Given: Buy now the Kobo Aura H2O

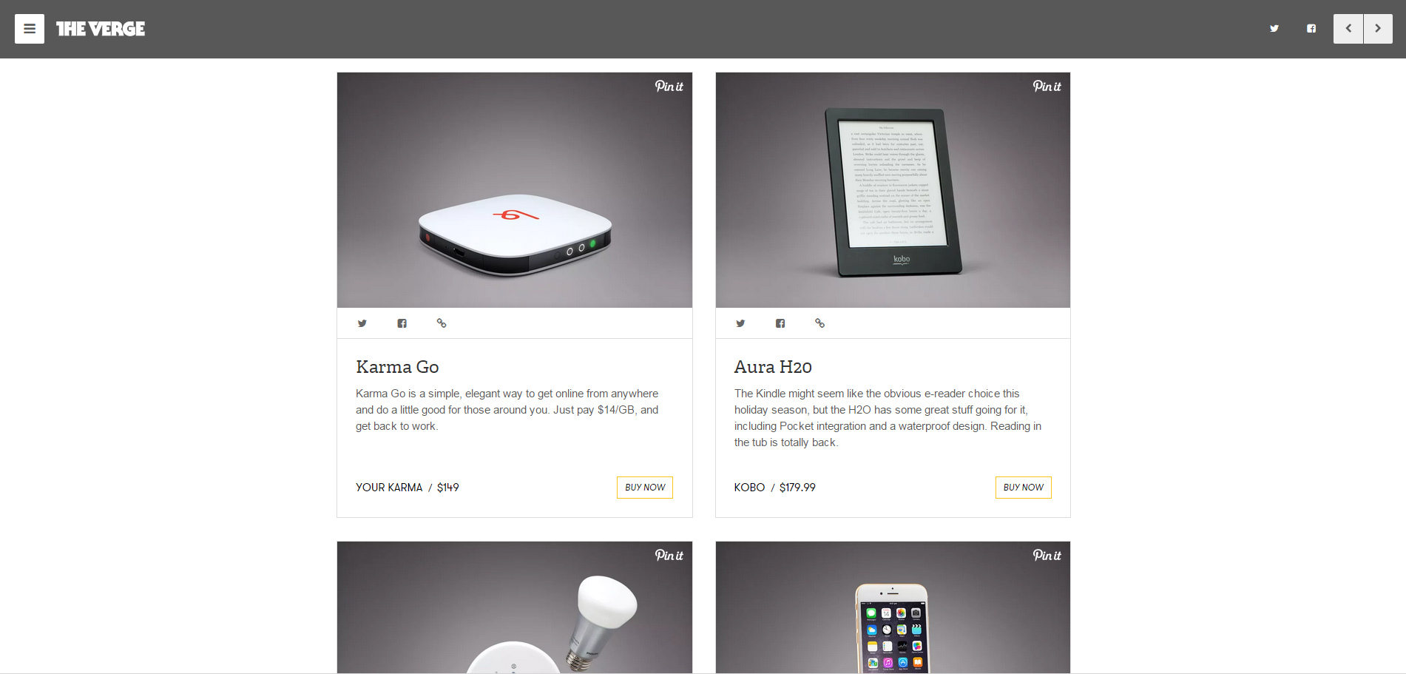Looking at the screenshot, I should pyautogui.click(x=1024, y=488).
